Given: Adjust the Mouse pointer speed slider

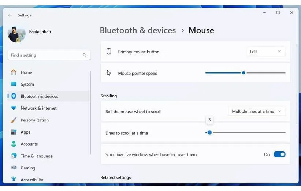Looking at the screenshot, I should pyautogui.click(x=244, y=73).
